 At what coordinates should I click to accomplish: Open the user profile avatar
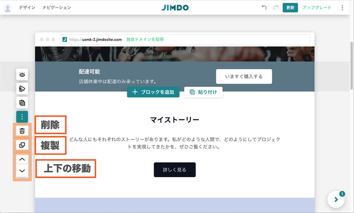(7, 7)
